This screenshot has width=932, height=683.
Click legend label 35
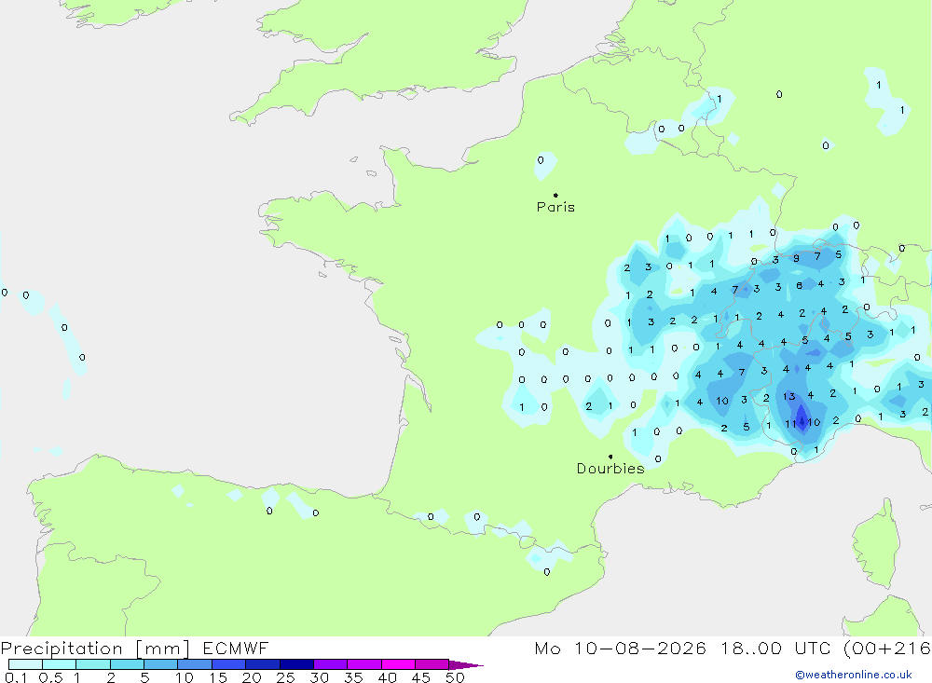tap(353, 677)
